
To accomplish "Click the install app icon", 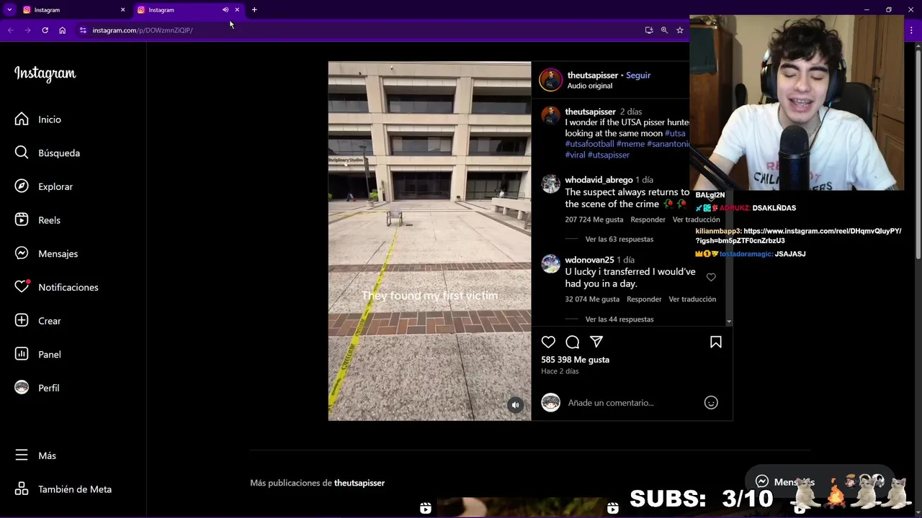I will pos(649,30).
